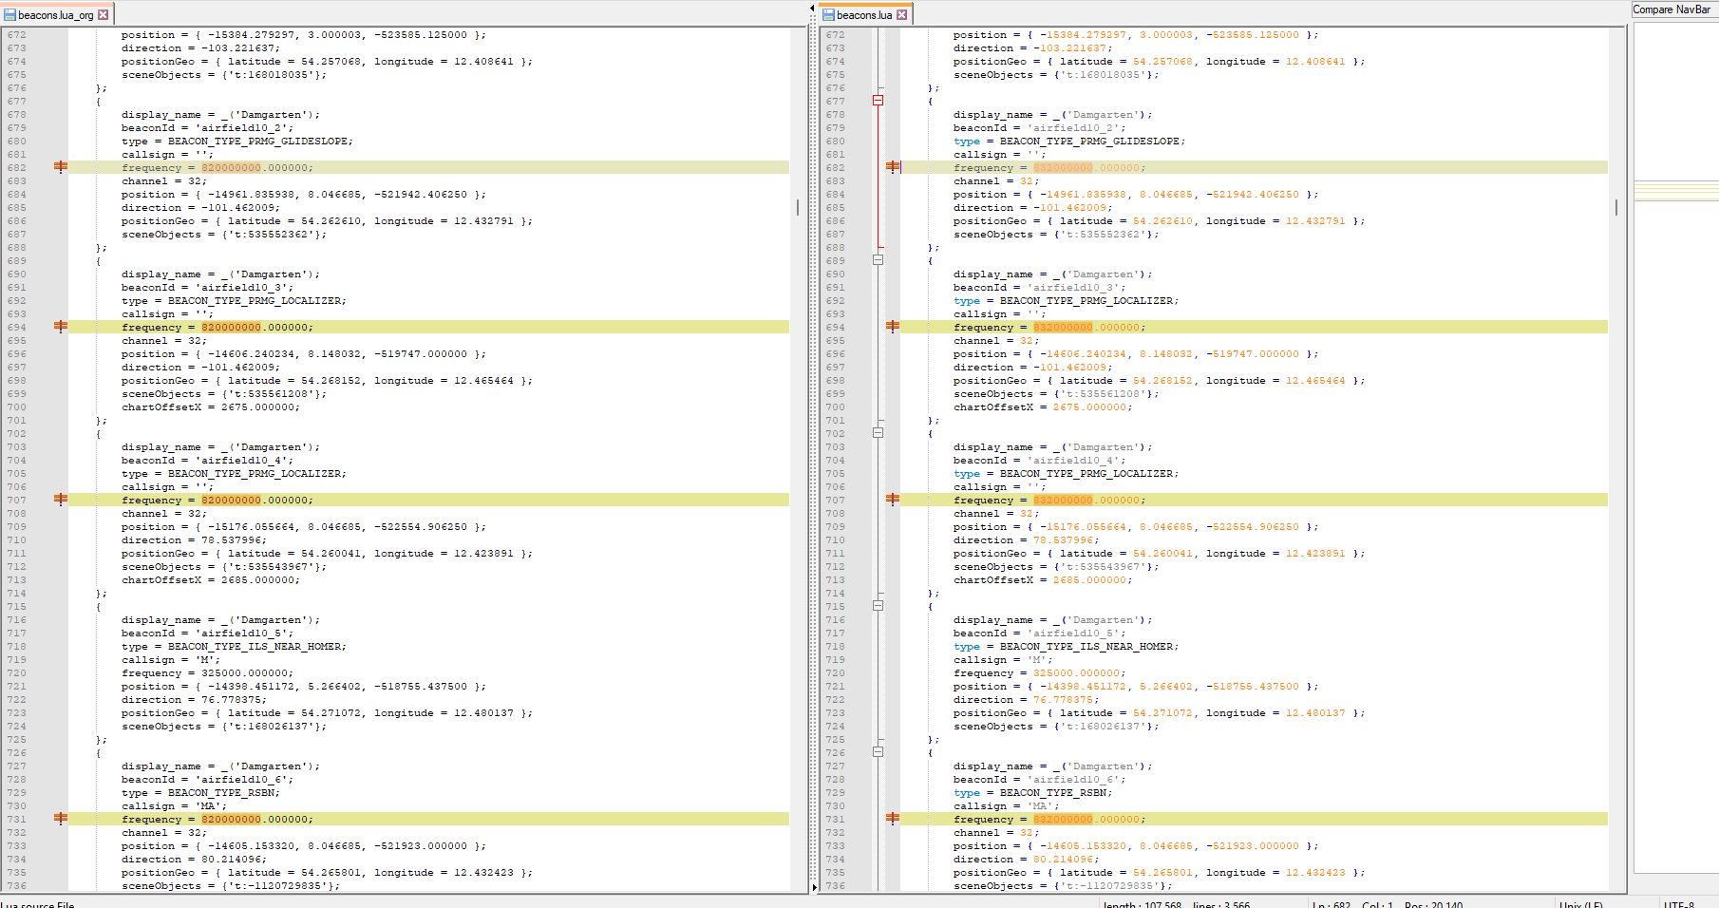Click changed-line marker at line 707 right pane
This screenshot has width=1719, height=908.
[x=893, y=500]
